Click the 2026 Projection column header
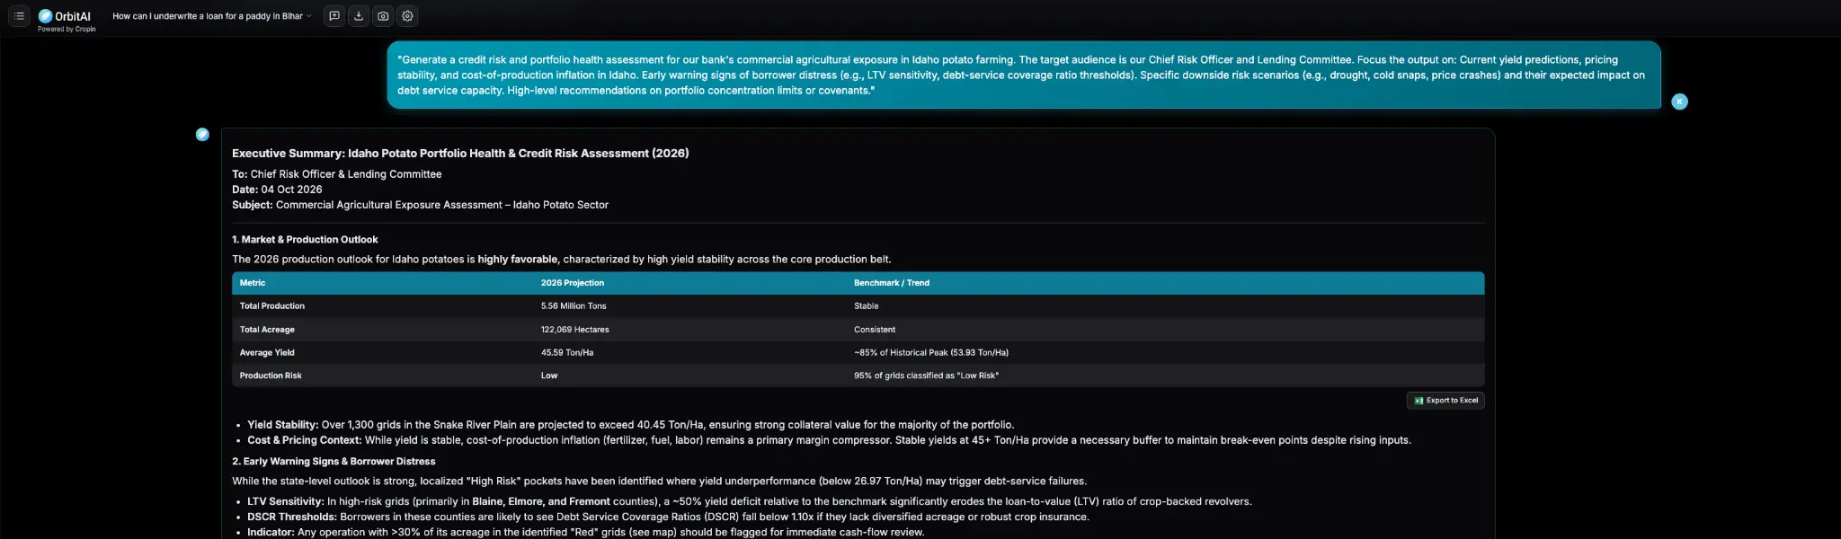1841x539 pixels. pos(573,283)
